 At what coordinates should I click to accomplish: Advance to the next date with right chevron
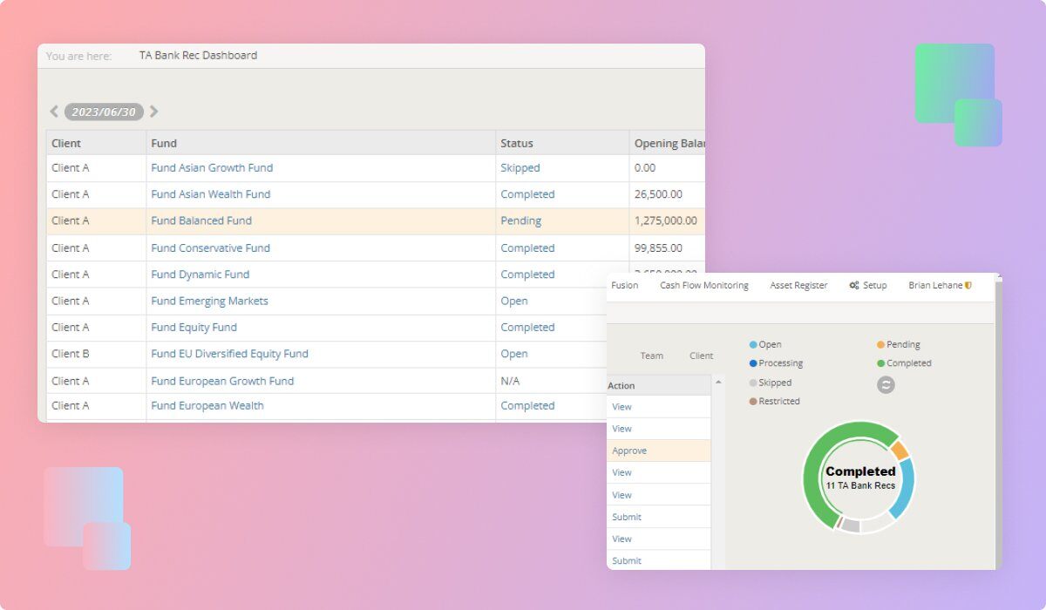154,112
